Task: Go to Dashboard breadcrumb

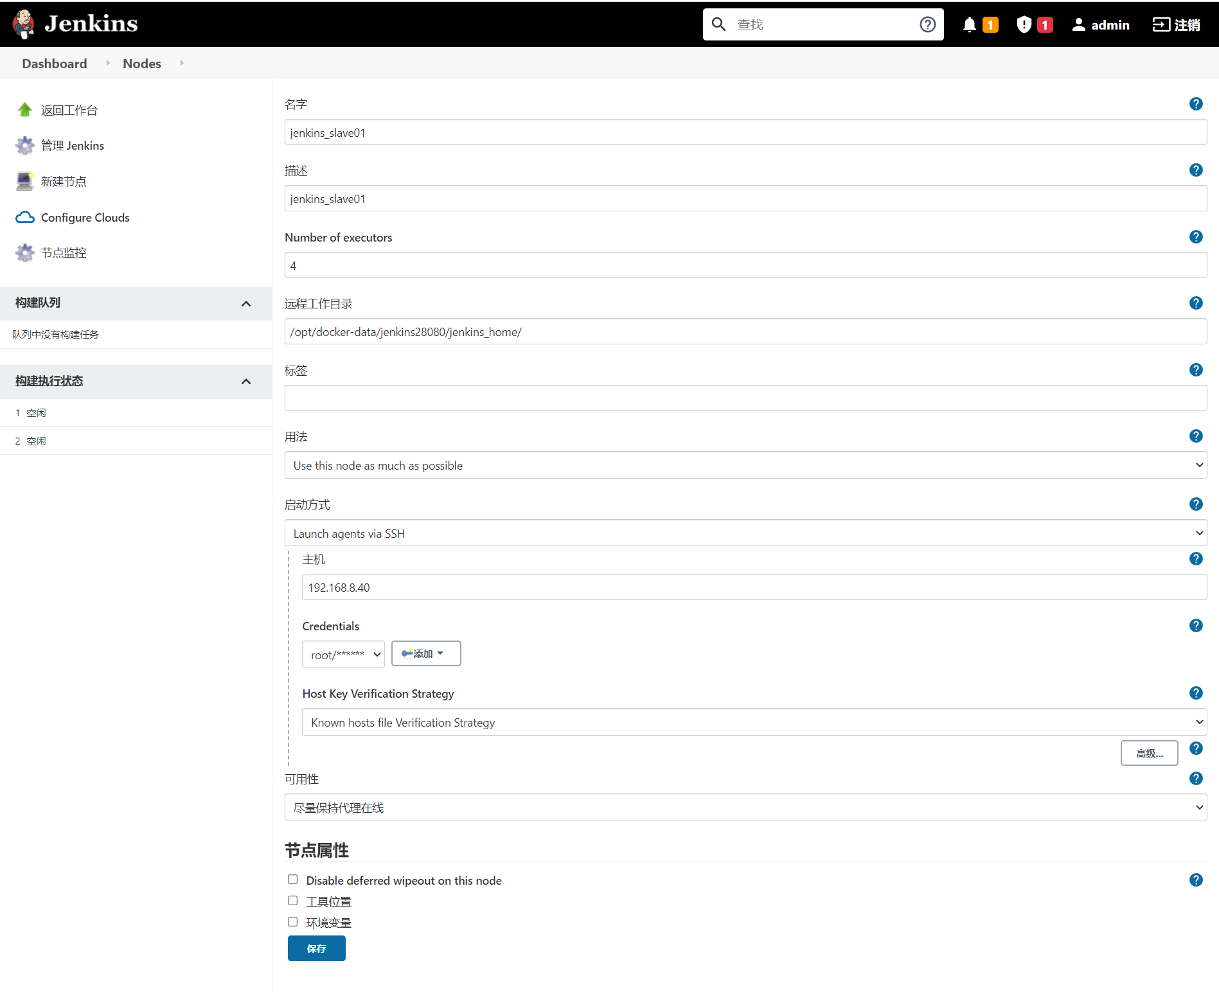Action: point(55,64)
